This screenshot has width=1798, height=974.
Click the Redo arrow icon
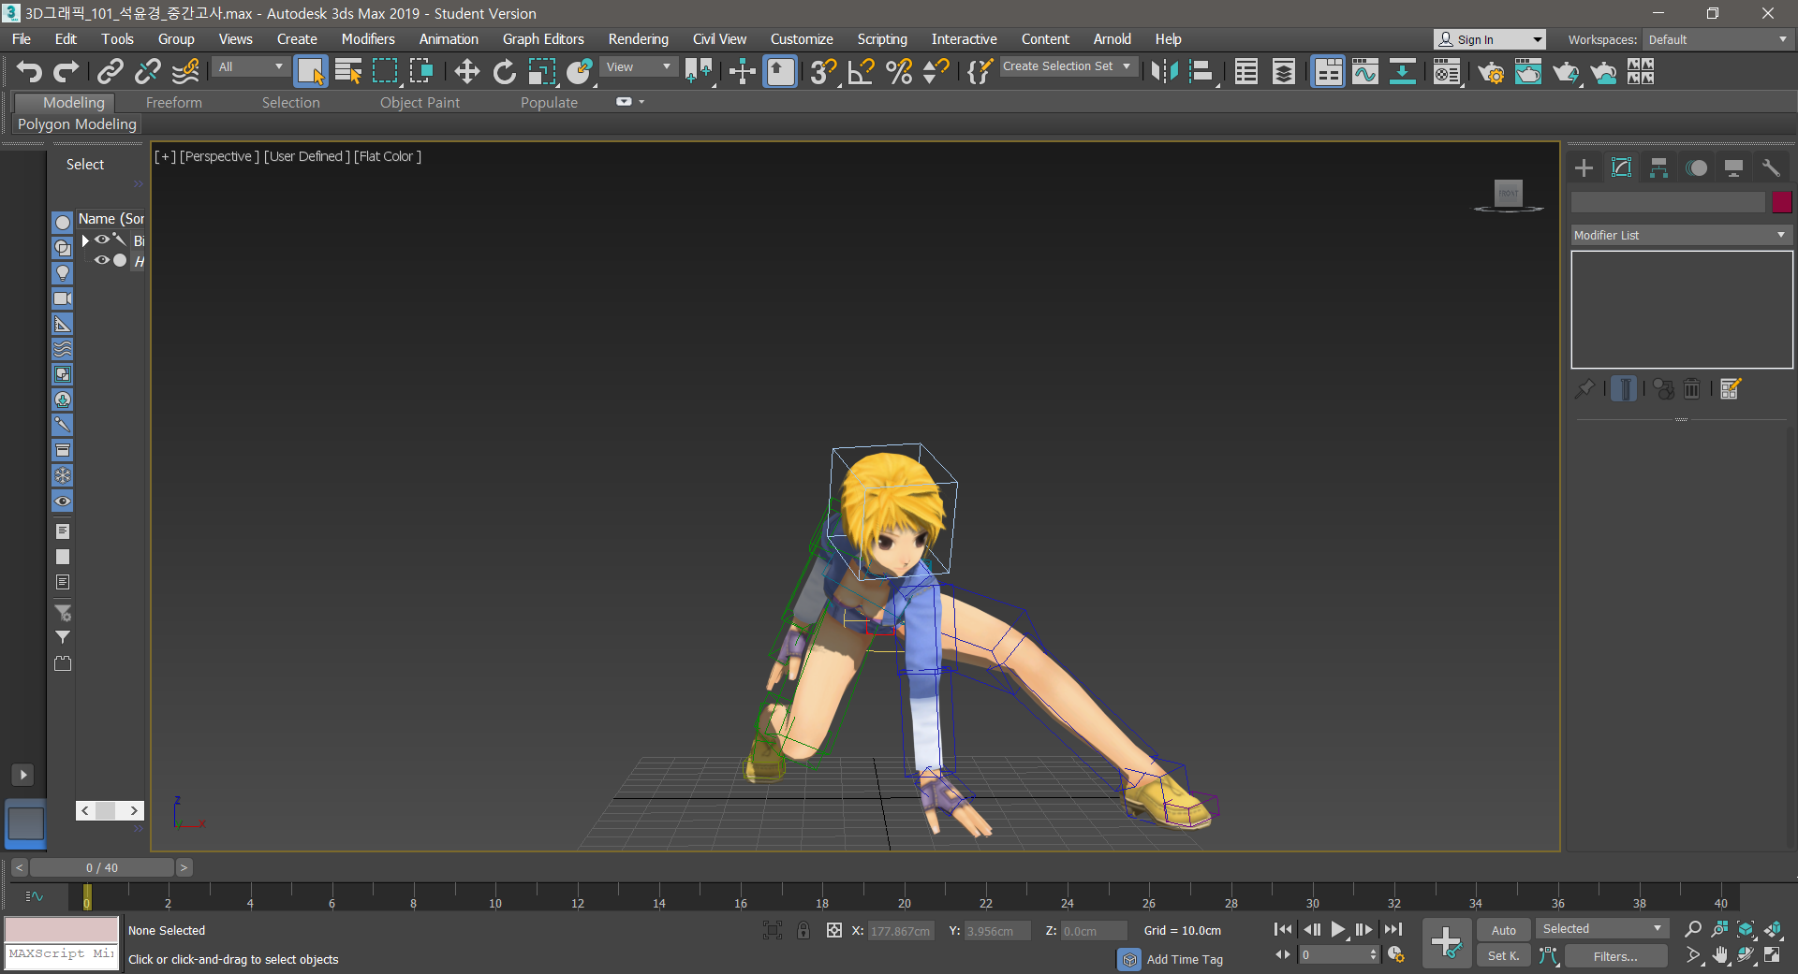click(x=66, y=72)
